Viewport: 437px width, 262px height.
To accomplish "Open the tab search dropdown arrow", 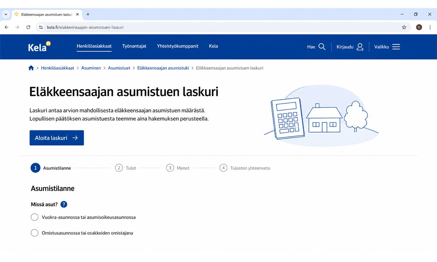I will tap(6, 15).
